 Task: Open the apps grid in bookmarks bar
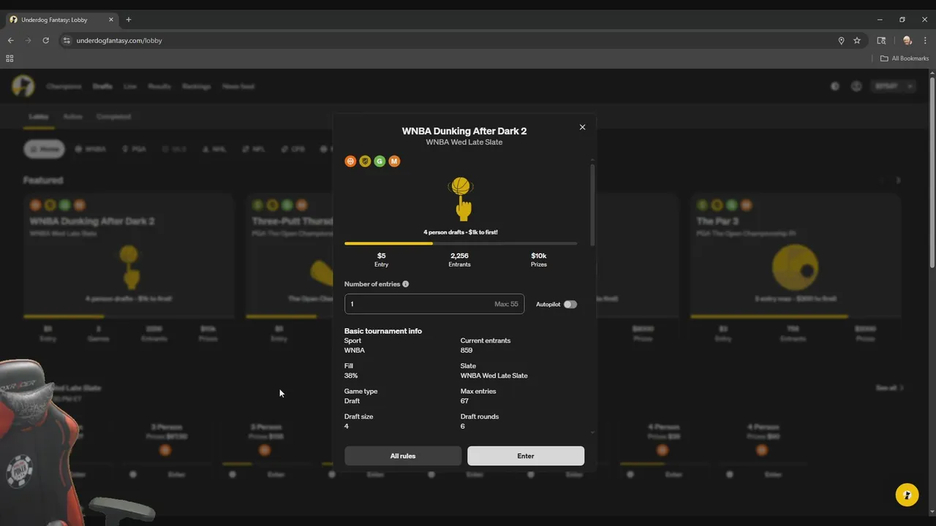point(10,58)
